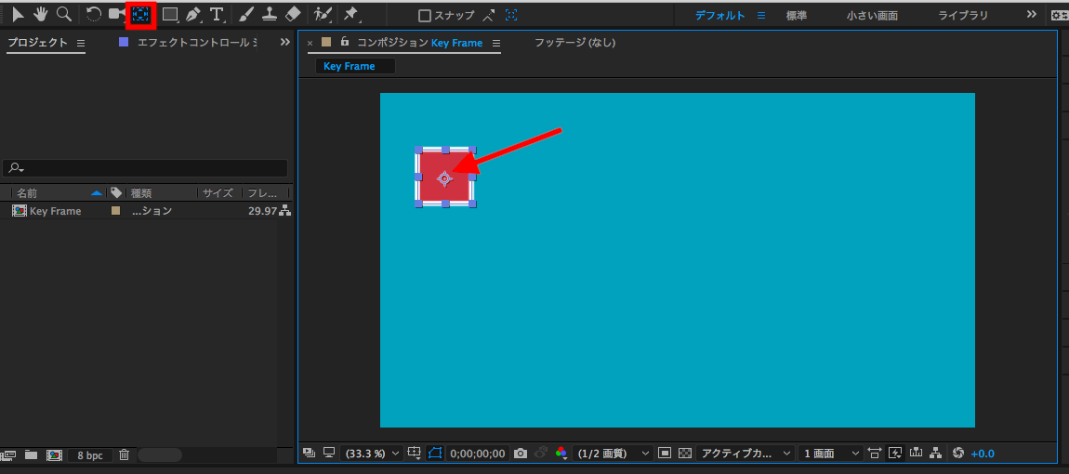The image size is (1069, 474).
Task: Sort by 種類 column header
Action: (x=141, y=193)
